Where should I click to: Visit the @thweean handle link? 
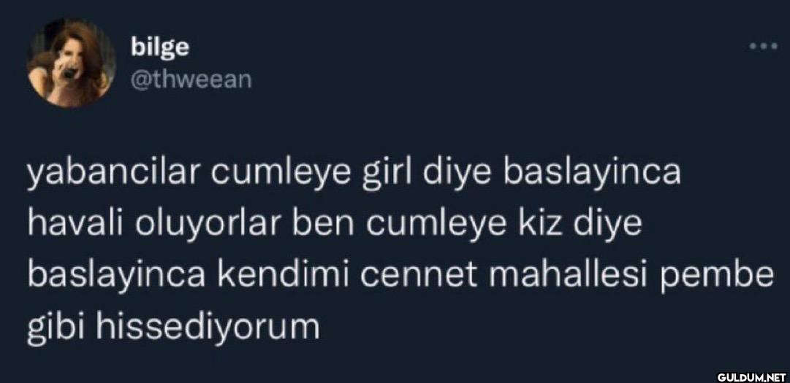(191, 80)
